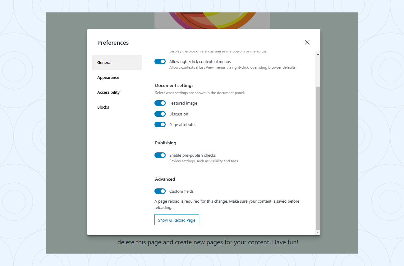Screen dimensions: 404x266
Task: Toggle the Custom fields switch
Action: click(160, 191)
